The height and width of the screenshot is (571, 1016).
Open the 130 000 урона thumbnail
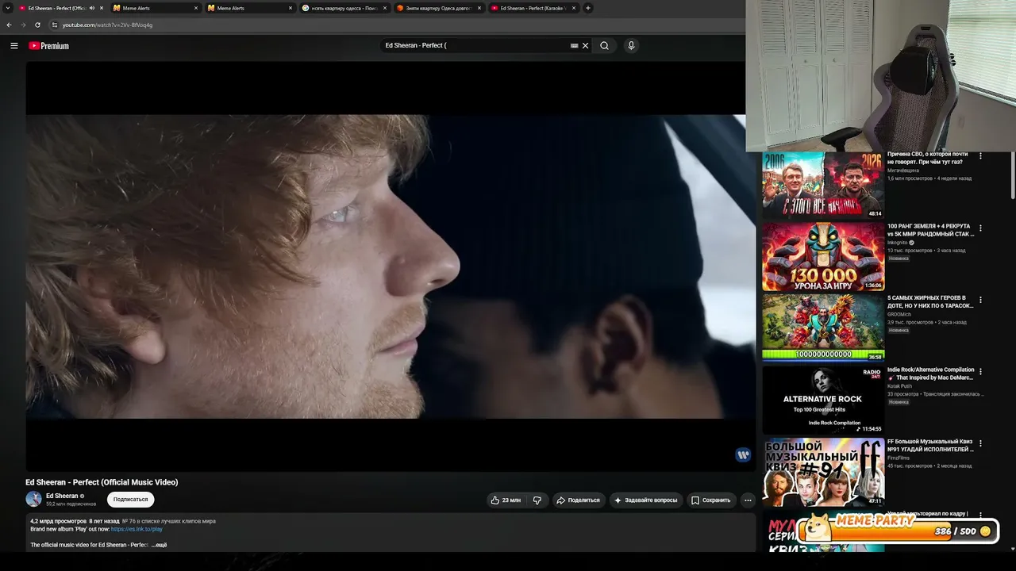click(823, 257)
